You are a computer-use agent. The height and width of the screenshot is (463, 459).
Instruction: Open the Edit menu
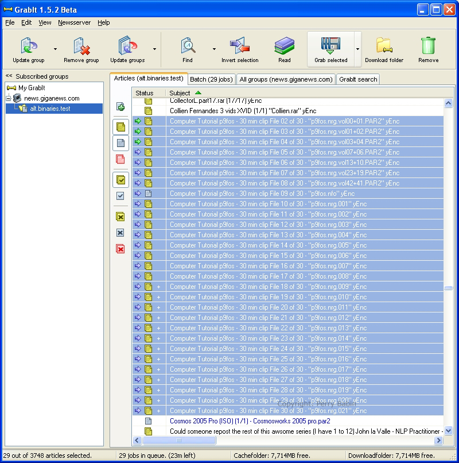(x=26, y=22)
